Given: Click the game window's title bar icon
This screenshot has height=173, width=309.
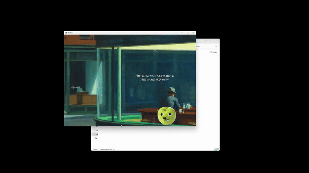Looking at the screenshot, I should 66,33.
